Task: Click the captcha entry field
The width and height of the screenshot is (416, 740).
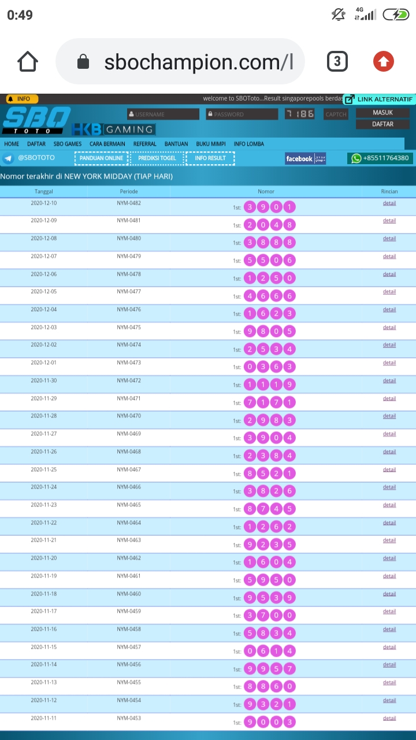Action: click(x=335, y=114)
